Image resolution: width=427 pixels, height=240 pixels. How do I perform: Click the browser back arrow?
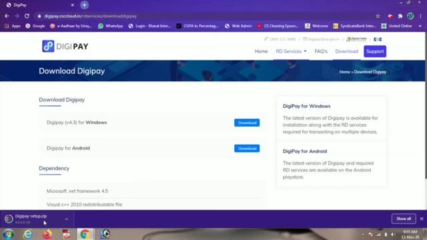(x=7, y=16)
